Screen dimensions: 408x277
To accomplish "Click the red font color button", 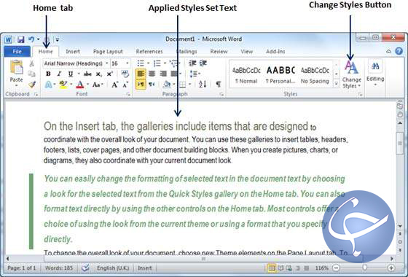I will pos(80,85).
